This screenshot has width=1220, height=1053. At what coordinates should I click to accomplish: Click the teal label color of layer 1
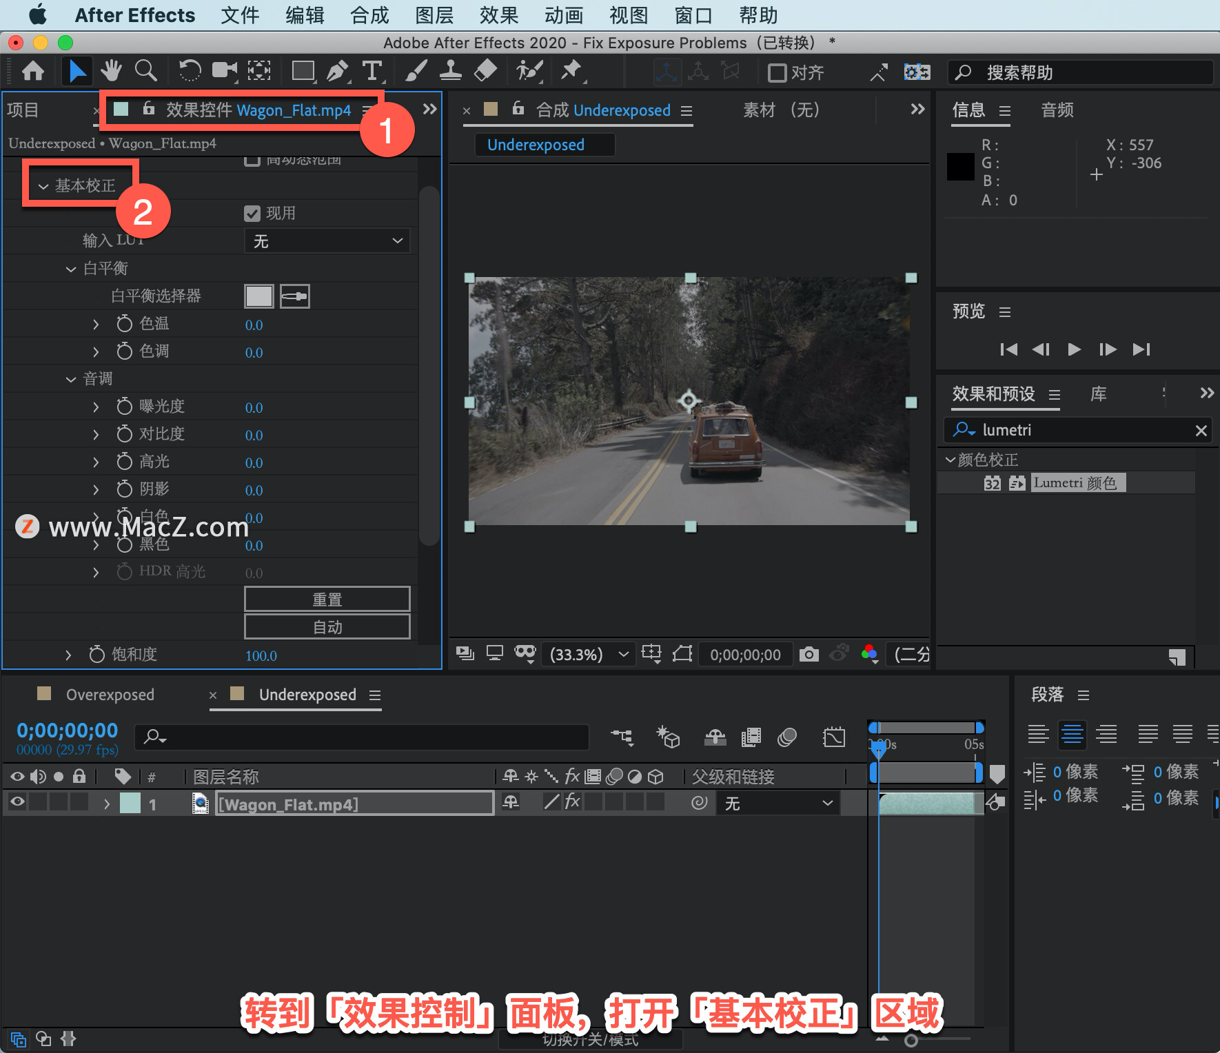click(x=130, y=804)
